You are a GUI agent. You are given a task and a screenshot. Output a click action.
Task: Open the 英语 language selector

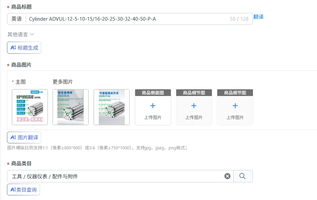pyautogui.click(x=16, y=19)
